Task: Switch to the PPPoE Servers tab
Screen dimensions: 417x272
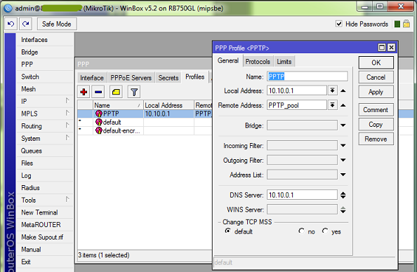Action: 131,78
